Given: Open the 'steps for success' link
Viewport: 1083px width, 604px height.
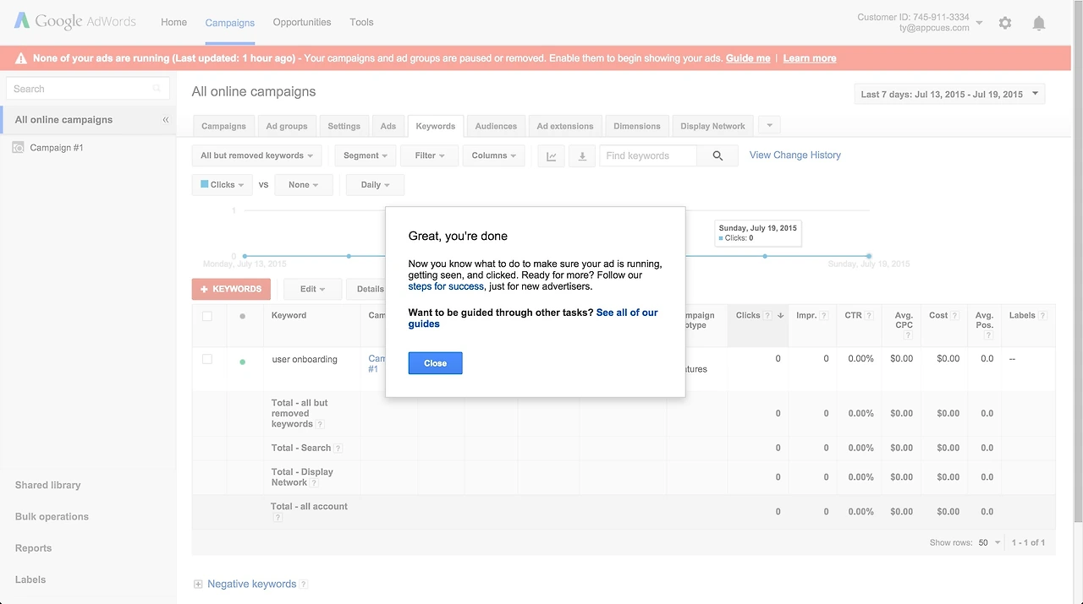Looking at the screenshot, I should (x=446, y=286).
